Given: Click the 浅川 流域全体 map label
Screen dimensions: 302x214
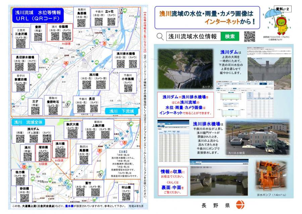Looking at the screenshot, I should point(28,122).
